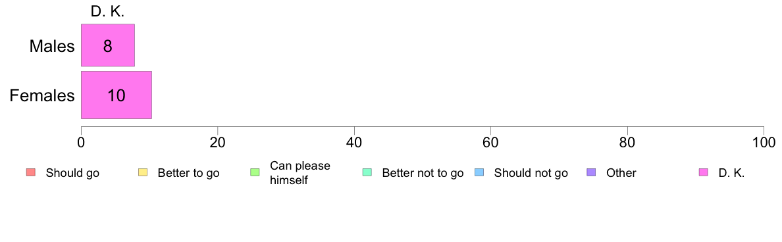This screenshot has width=782, height=242.
Task: Select the red Should go legend swatch
Action: tap(30, 173)
